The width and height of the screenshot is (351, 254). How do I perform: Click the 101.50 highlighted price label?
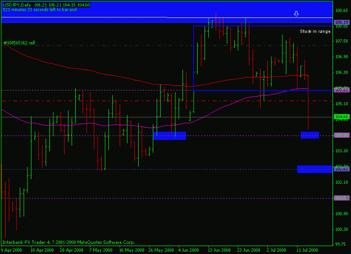click(x=341, y=198)
